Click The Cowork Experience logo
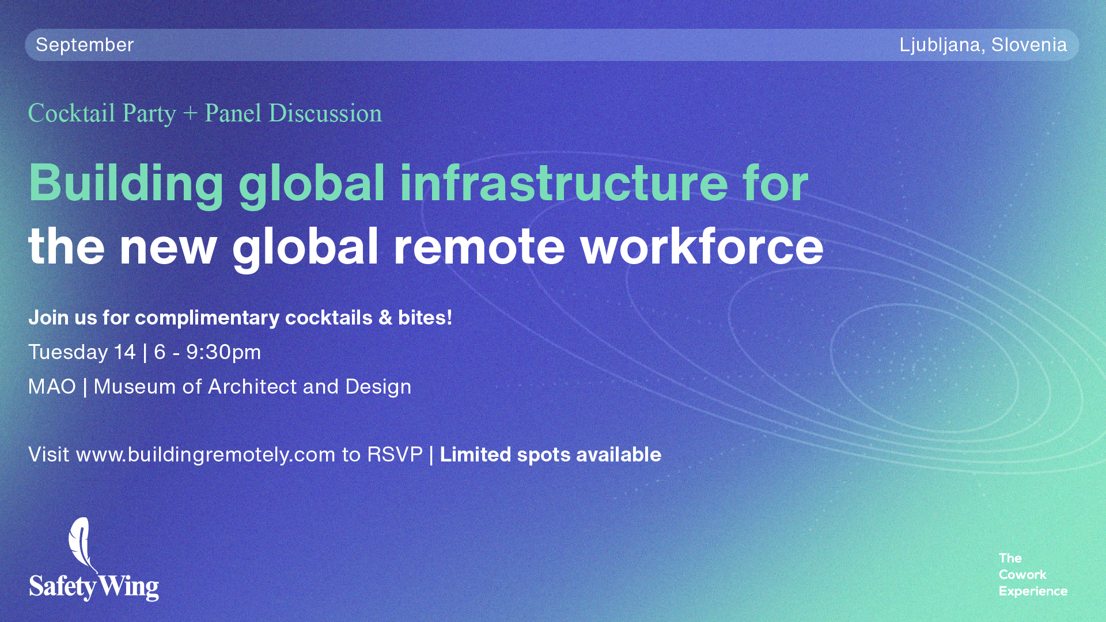 click(x=1032, y=574)
